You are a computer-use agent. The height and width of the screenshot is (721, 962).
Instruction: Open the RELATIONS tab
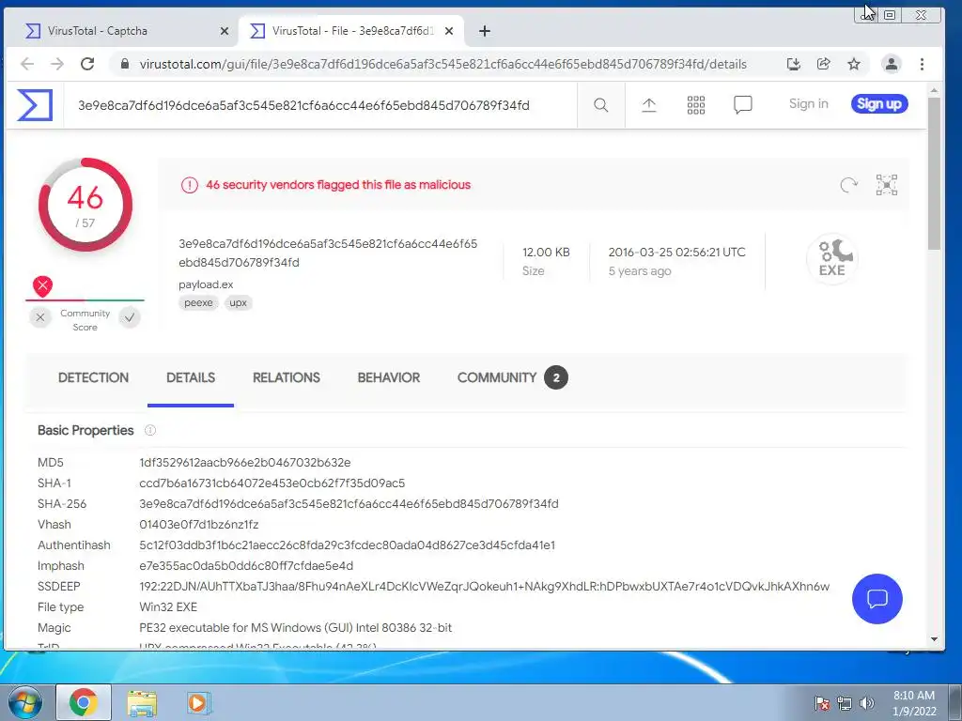(287, 377)
